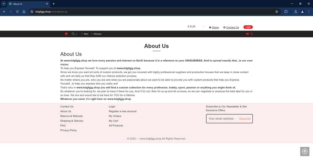This screenshot has width=313, height=167.
Task: Open the FAQ link
Action: click(63, 126)
